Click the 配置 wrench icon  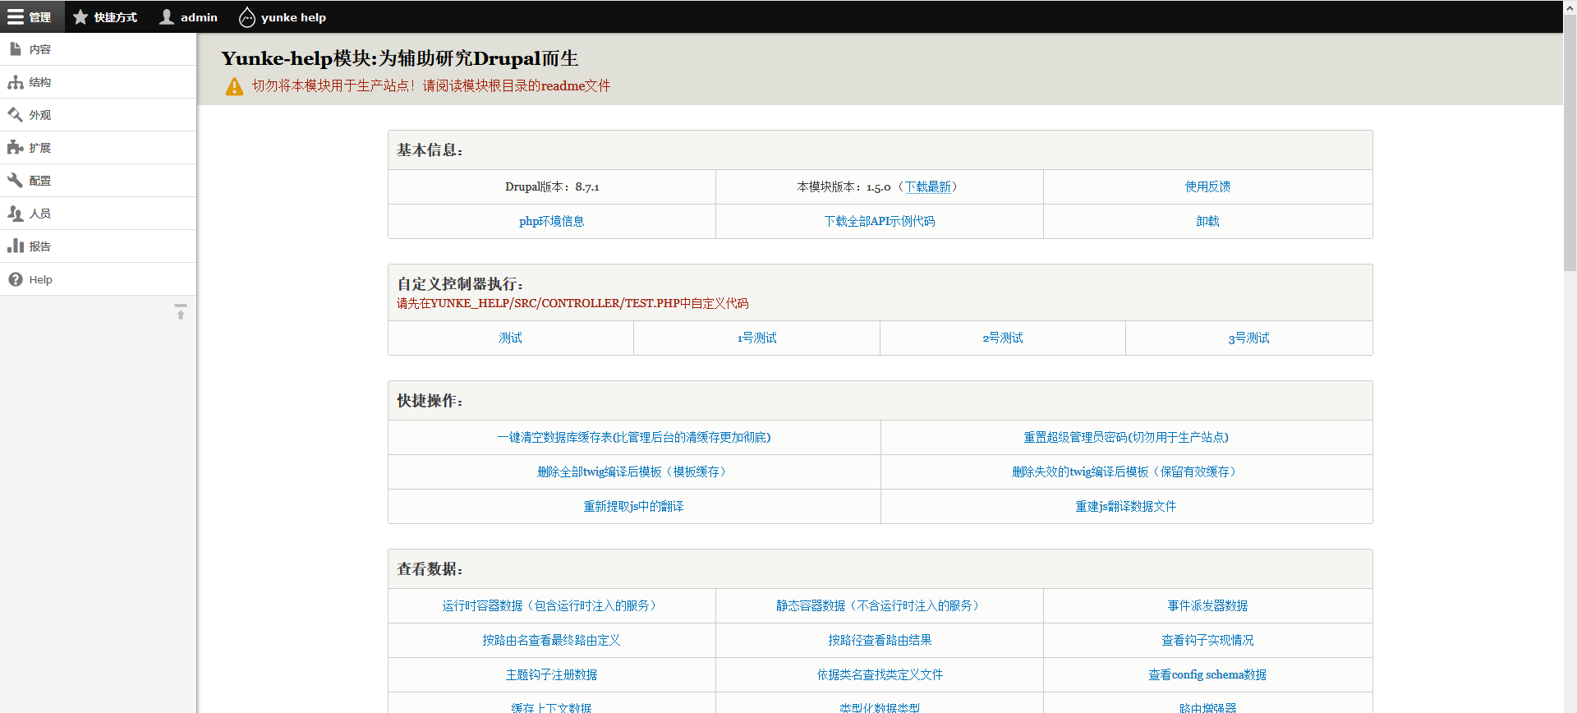coord(16,181)
